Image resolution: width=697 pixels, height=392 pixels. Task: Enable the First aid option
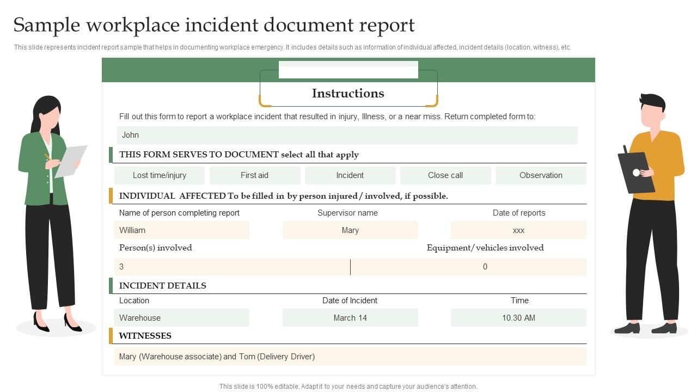[254, 175]
